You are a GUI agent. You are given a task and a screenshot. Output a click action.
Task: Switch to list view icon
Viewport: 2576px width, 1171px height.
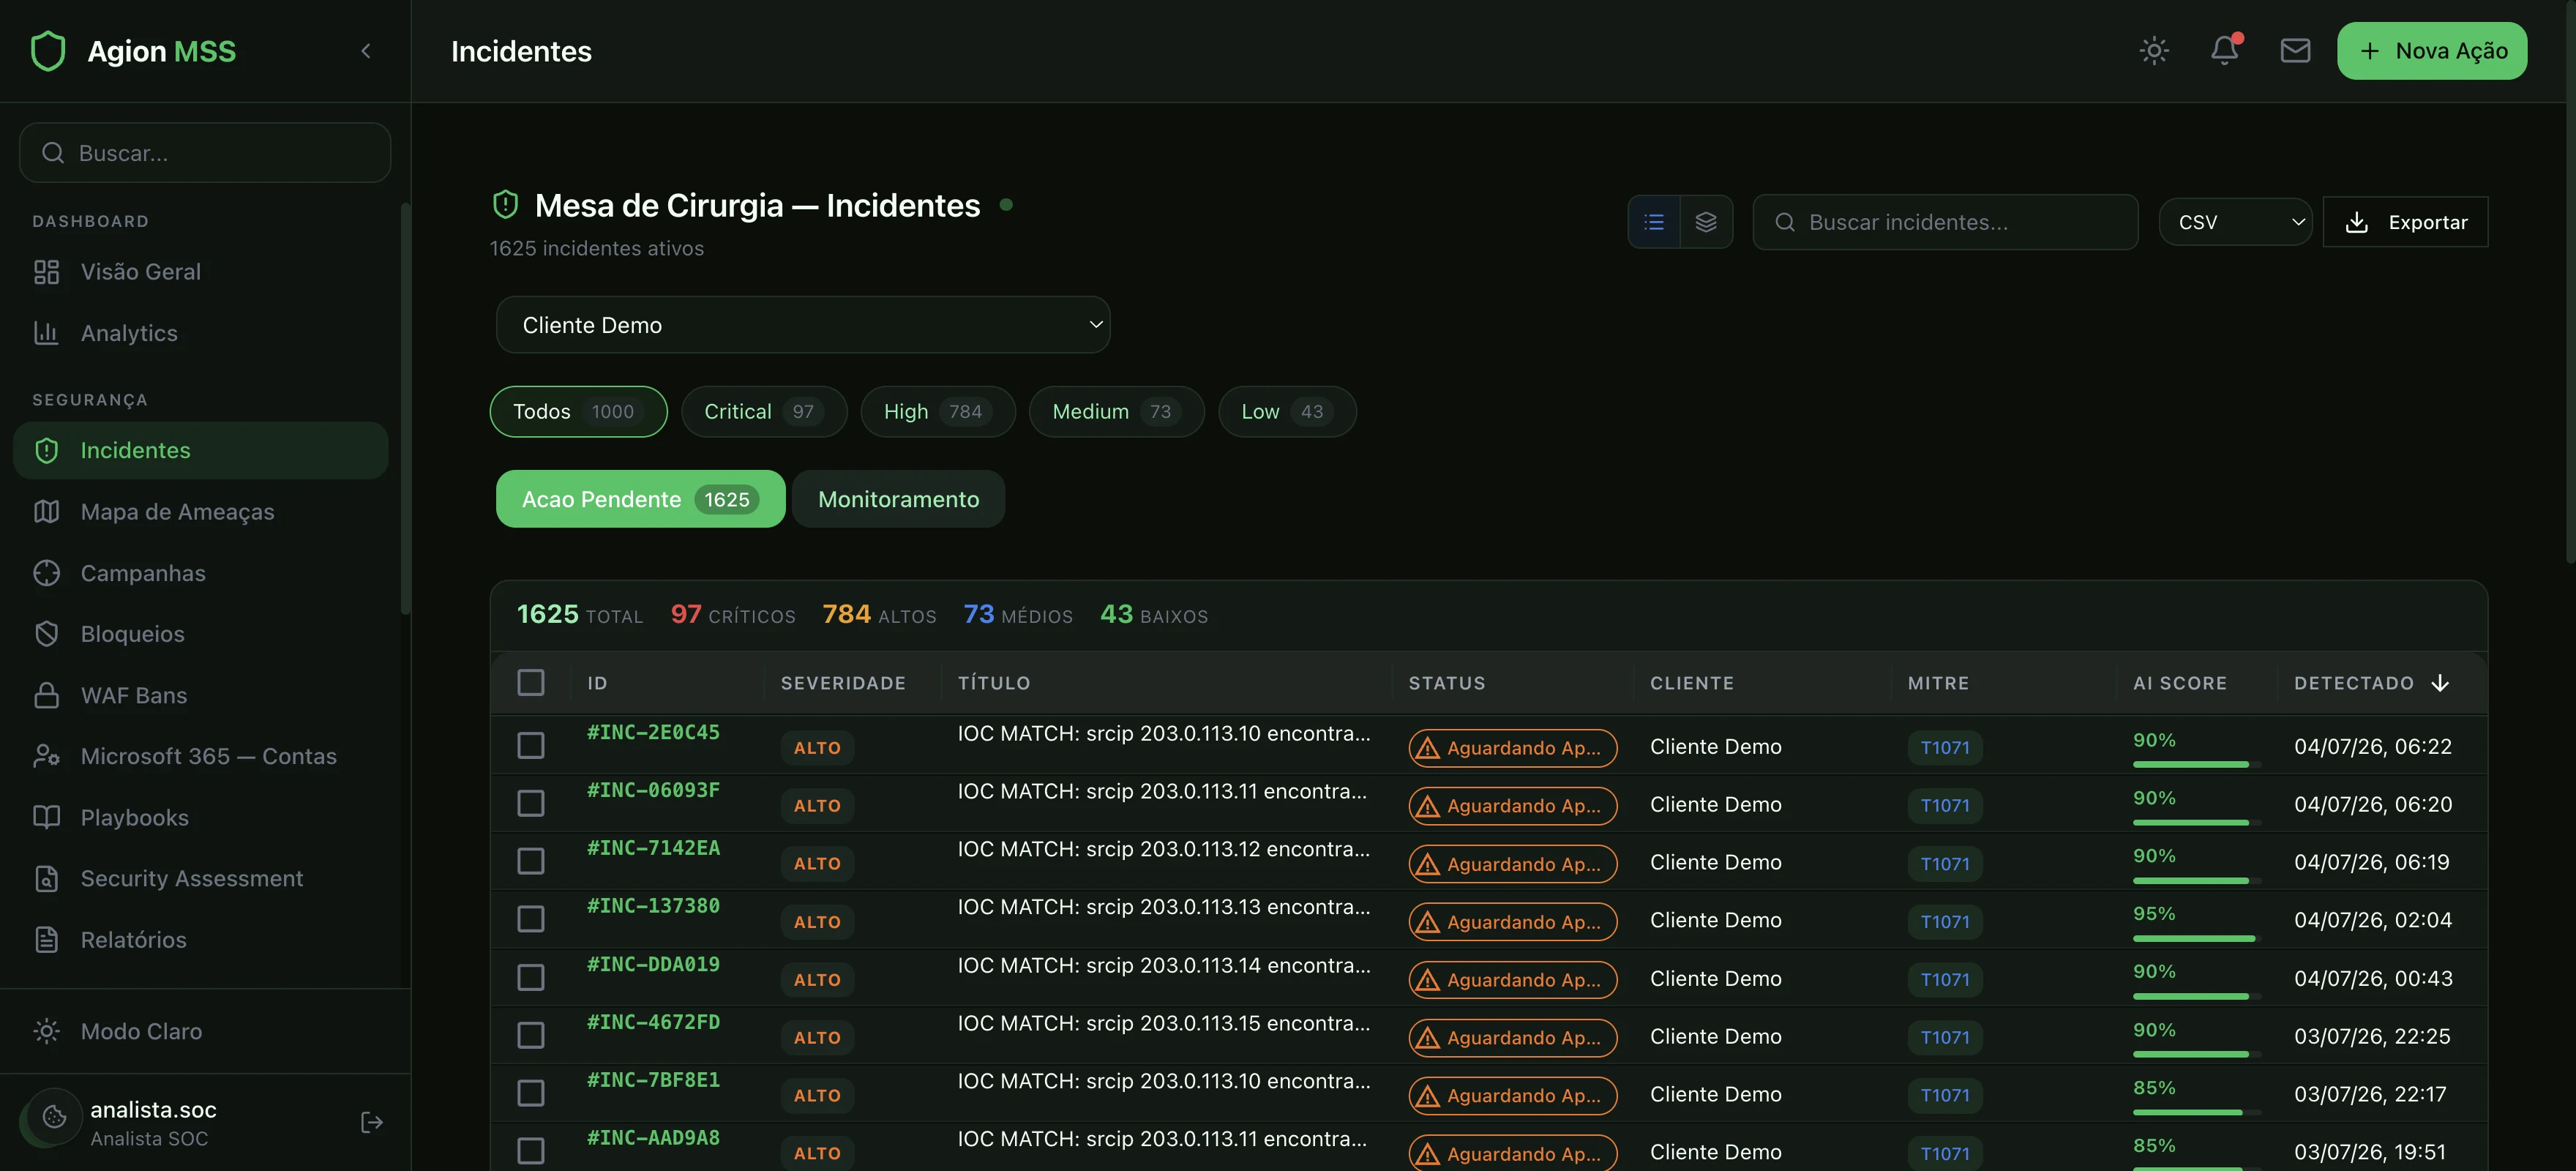1654,222
